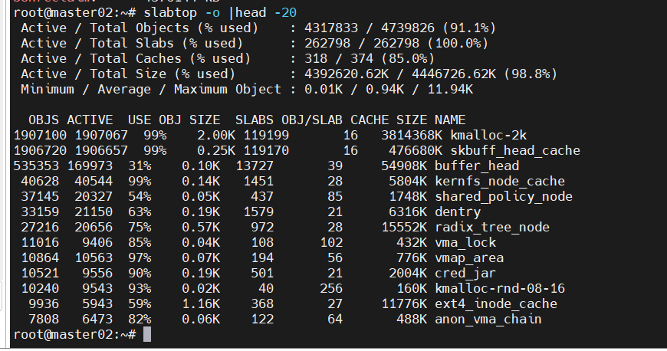This screenshot has height=351, width=667.
Task: Select the '11.94K' maximum object value
Action: click(x=450, y=90)
